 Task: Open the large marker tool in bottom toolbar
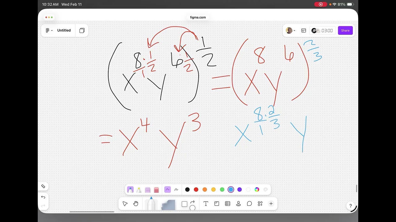pyautogui.click(x=151, y=203)
